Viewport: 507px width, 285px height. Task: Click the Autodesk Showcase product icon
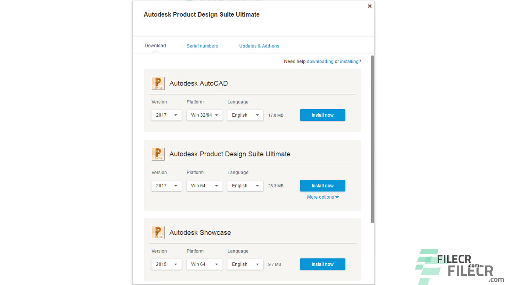click(158, 232)
